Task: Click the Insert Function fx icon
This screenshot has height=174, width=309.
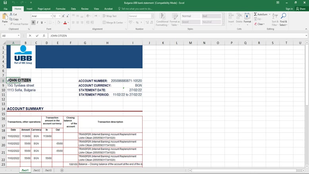Action: pos(44,36)
